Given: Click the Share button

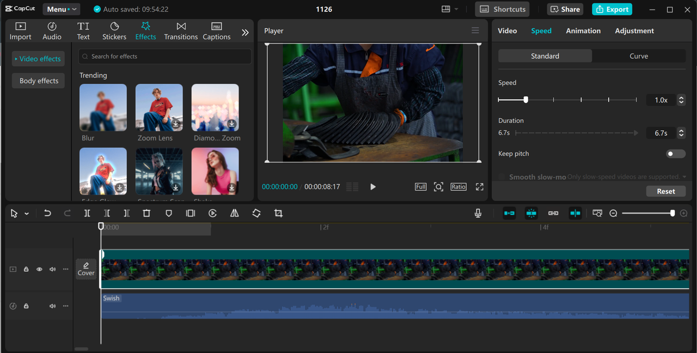Looking at the screenshot, I should pyautogui.click(x=565, y=9).
